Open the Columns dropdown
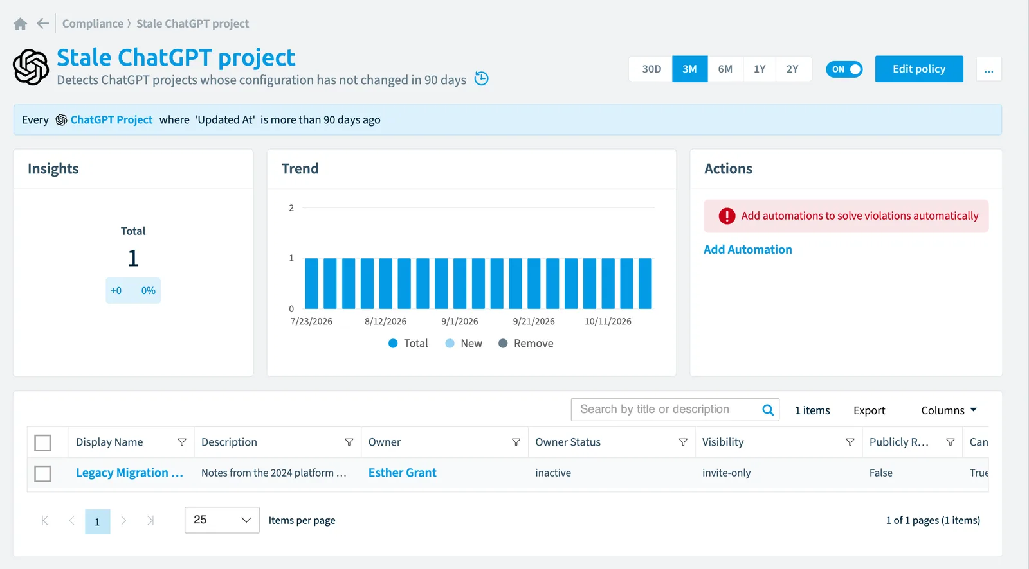The height and width of the screenshot is (569, 1029). click(949, 410)
